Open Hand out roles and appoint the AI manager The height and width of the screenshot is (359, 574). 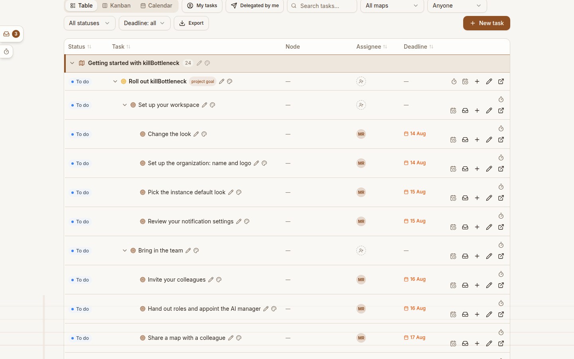click(204, 309)
